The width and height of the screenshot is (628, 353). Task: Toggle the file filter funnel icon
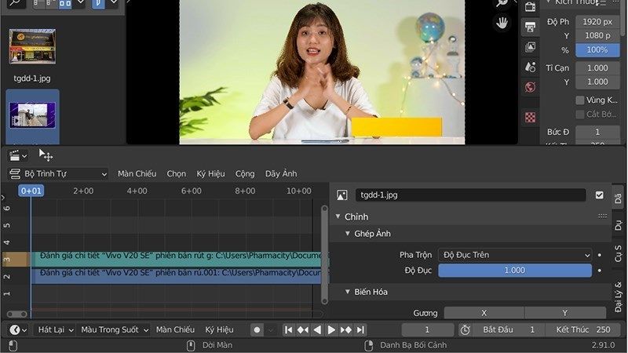pos(98,4)
